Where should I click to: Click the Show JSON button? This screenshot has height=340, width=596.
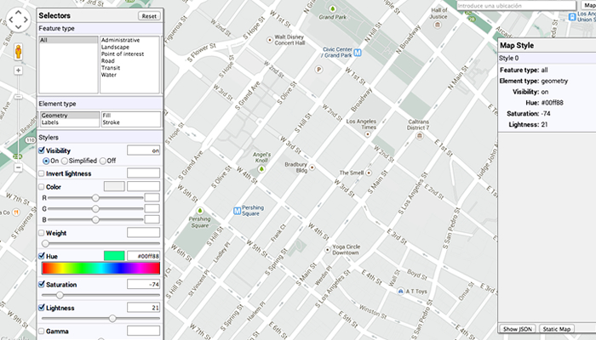click(x=518, y=329)
